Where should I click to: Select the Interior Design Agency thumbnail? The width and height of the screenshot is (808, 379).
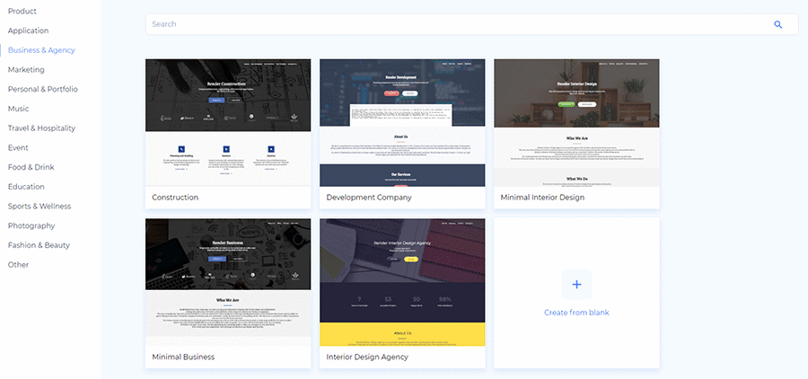click(402, 282)
